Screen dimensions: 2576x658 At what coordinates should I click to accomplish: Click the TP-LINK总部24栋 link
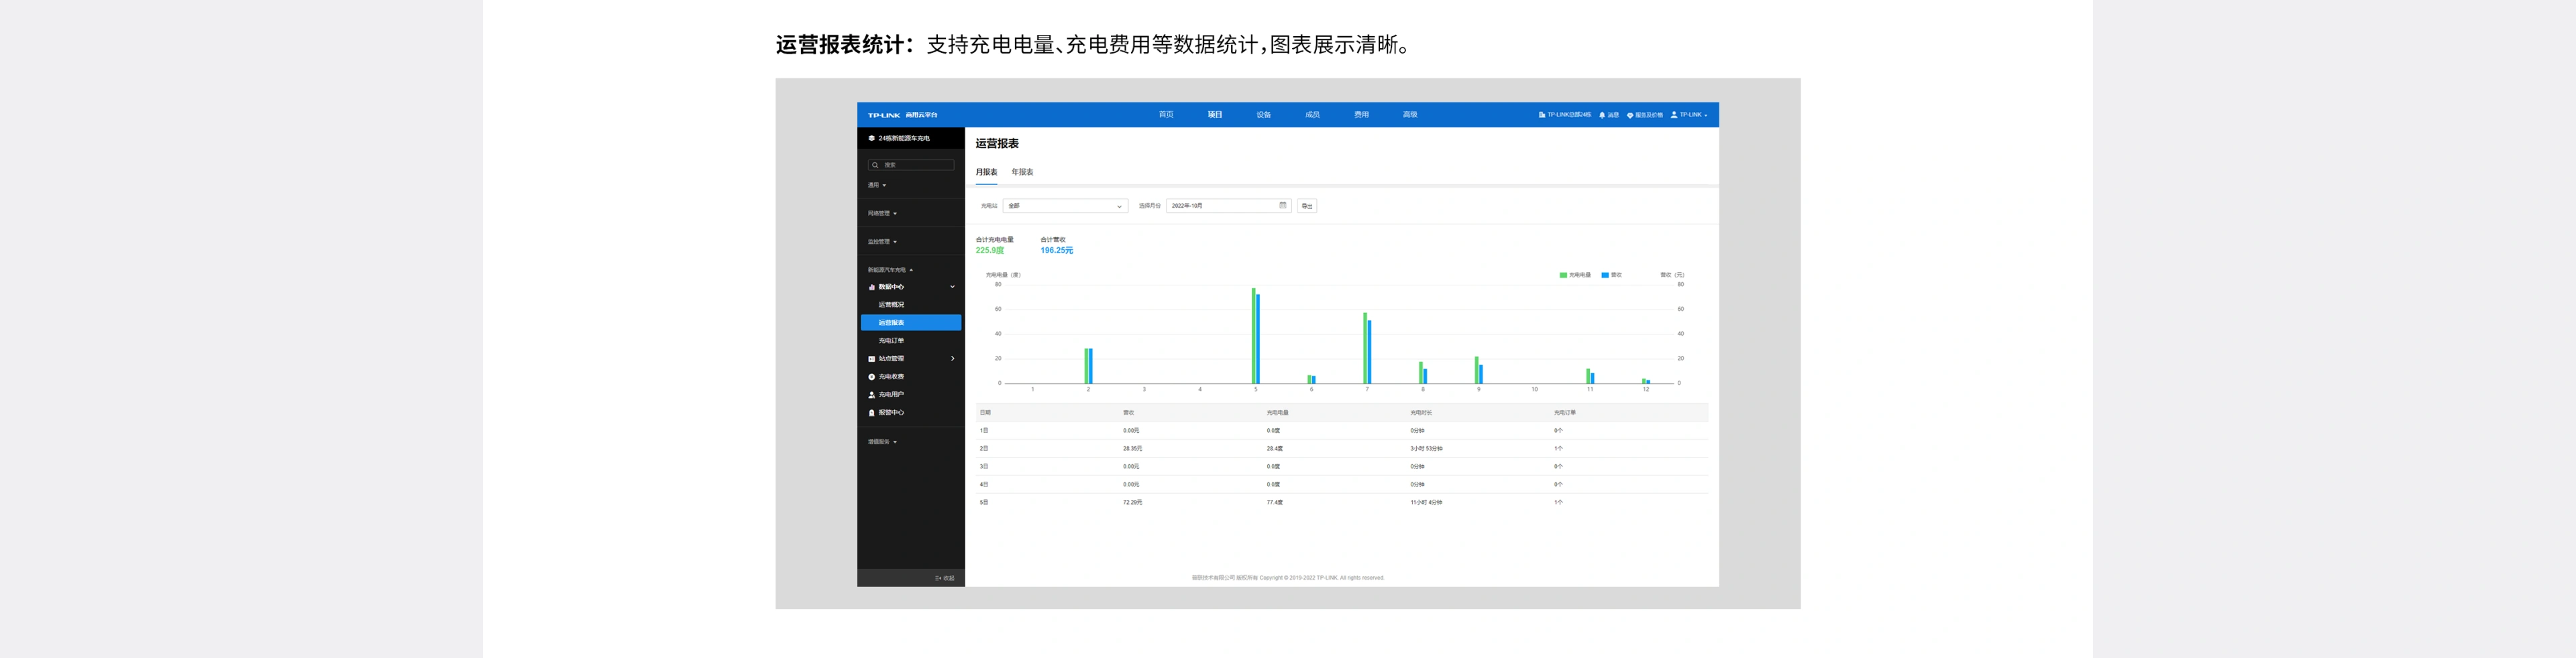tap(1569, 115)
